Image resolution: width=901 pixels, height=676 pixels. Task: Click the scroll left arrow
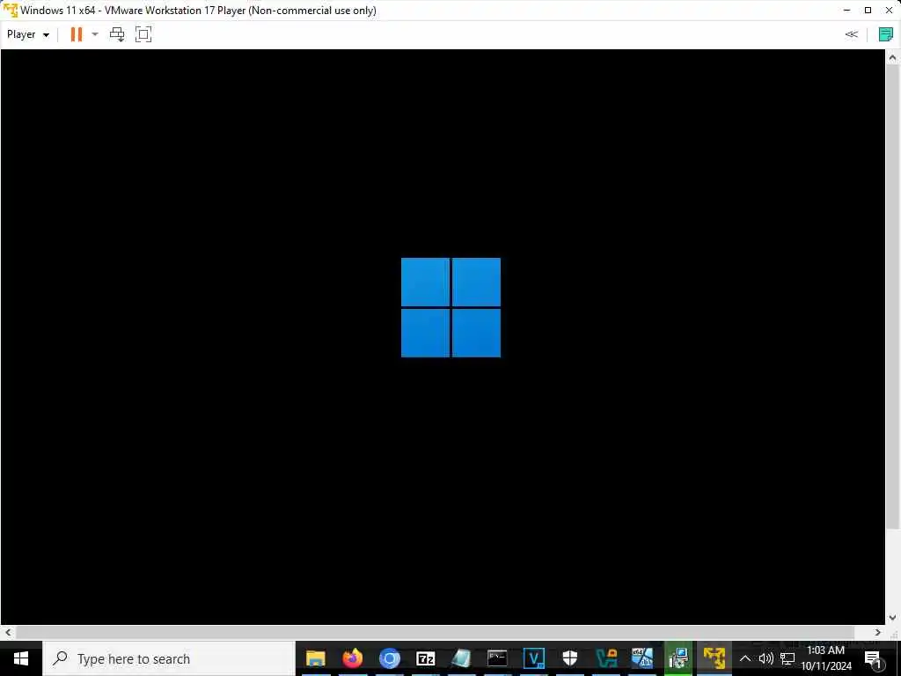tap(7, 632)
